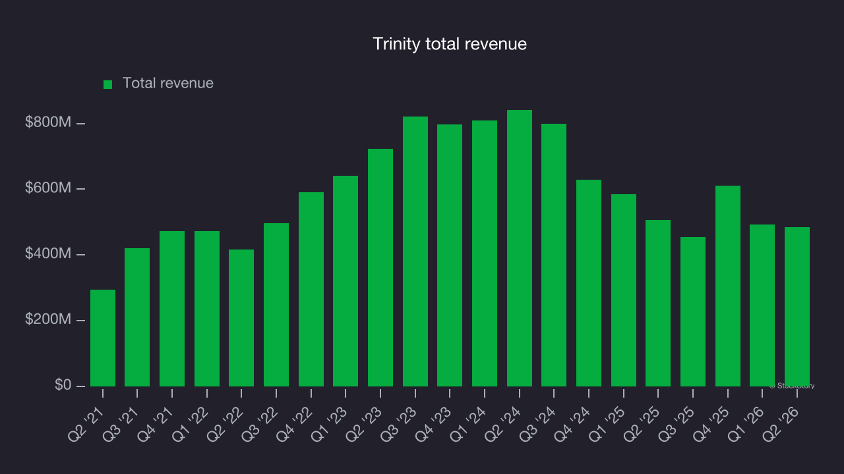
Task: Select the Q3 '21 revenue bar
Action: (x=137, y=317)
